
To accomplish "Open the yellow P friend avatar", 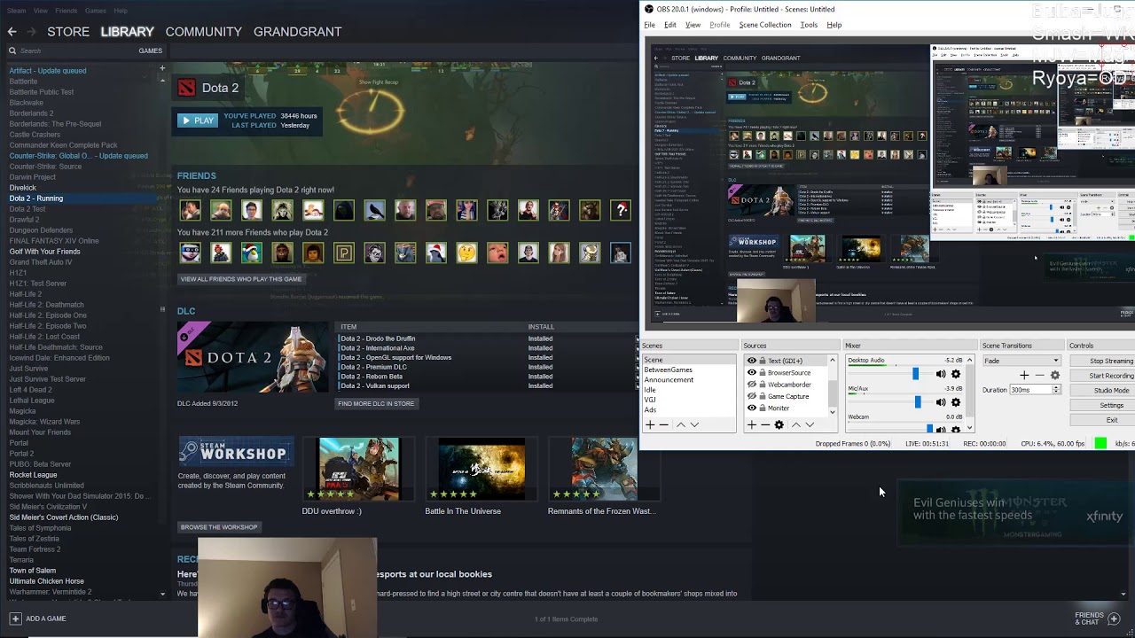I will coord(343,253).
